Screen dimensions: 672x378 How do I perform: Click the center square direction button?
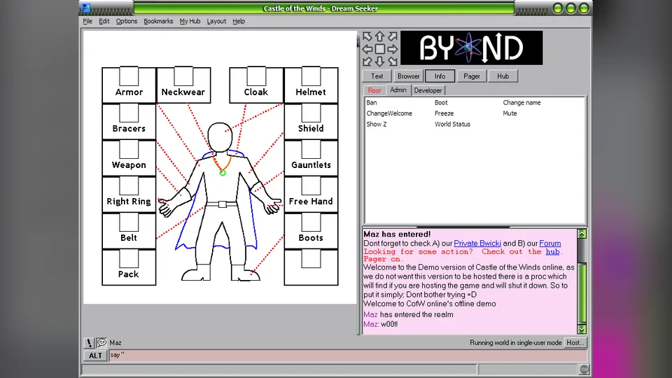(x=379, y=49)
